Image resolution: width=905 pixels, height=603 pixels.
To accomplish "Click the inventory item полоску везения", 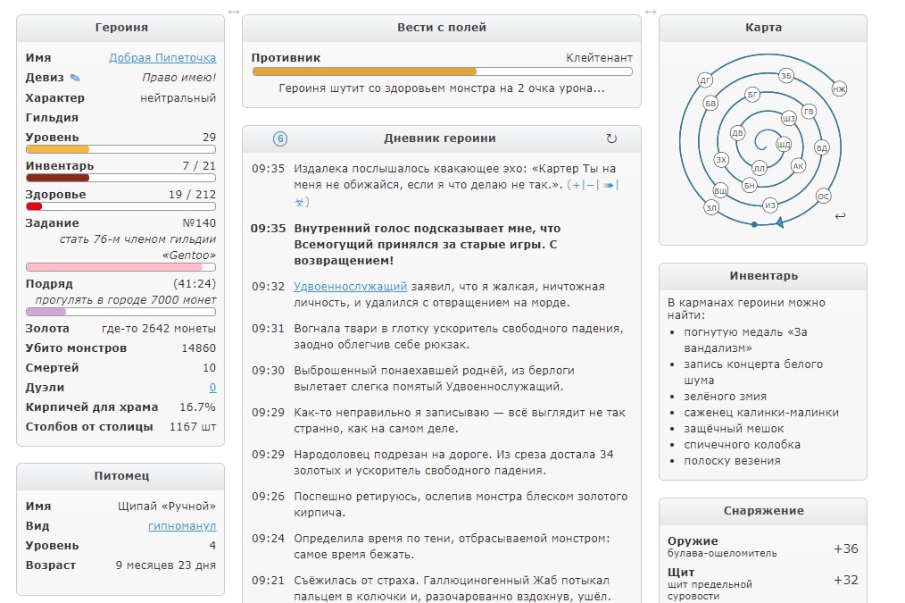I will coord(733,461).
